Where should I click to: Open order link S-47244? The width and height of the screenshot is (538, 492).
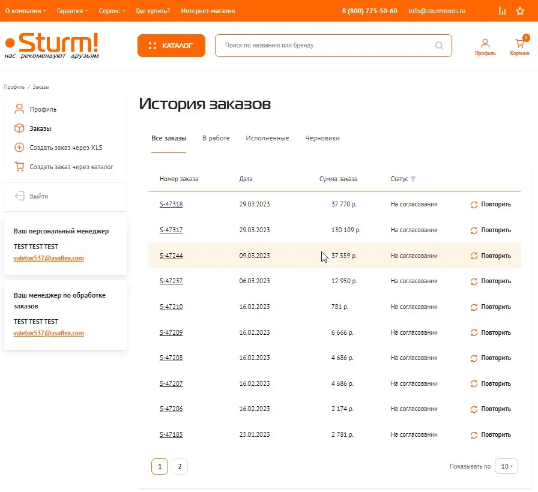pyautogui.click(x=171, y=256)
